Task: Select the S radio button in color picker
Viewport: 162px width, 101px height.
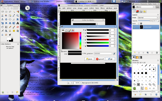Action: (x=84, y=33)
